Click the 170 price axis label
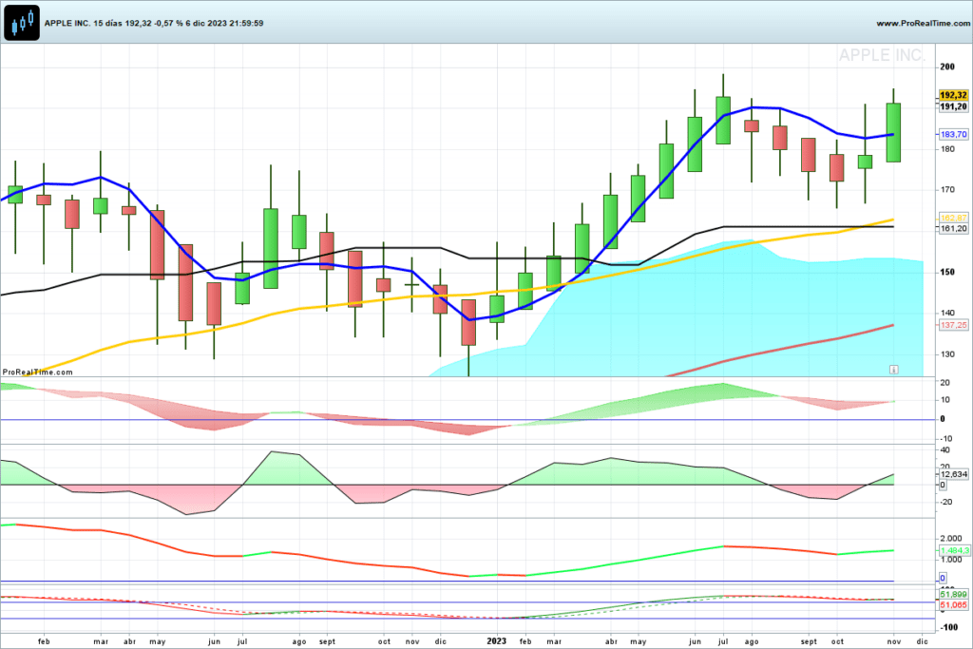 pos(947,190)
